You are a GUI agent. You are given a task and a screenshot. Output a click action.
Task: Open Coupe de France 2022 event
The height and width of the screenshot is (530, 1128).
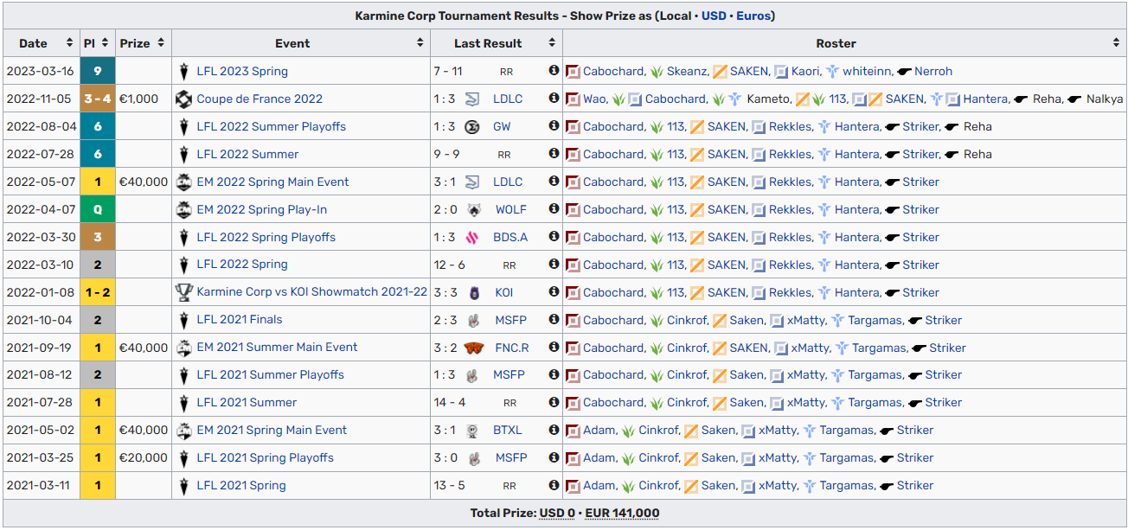tap(260, 99)
